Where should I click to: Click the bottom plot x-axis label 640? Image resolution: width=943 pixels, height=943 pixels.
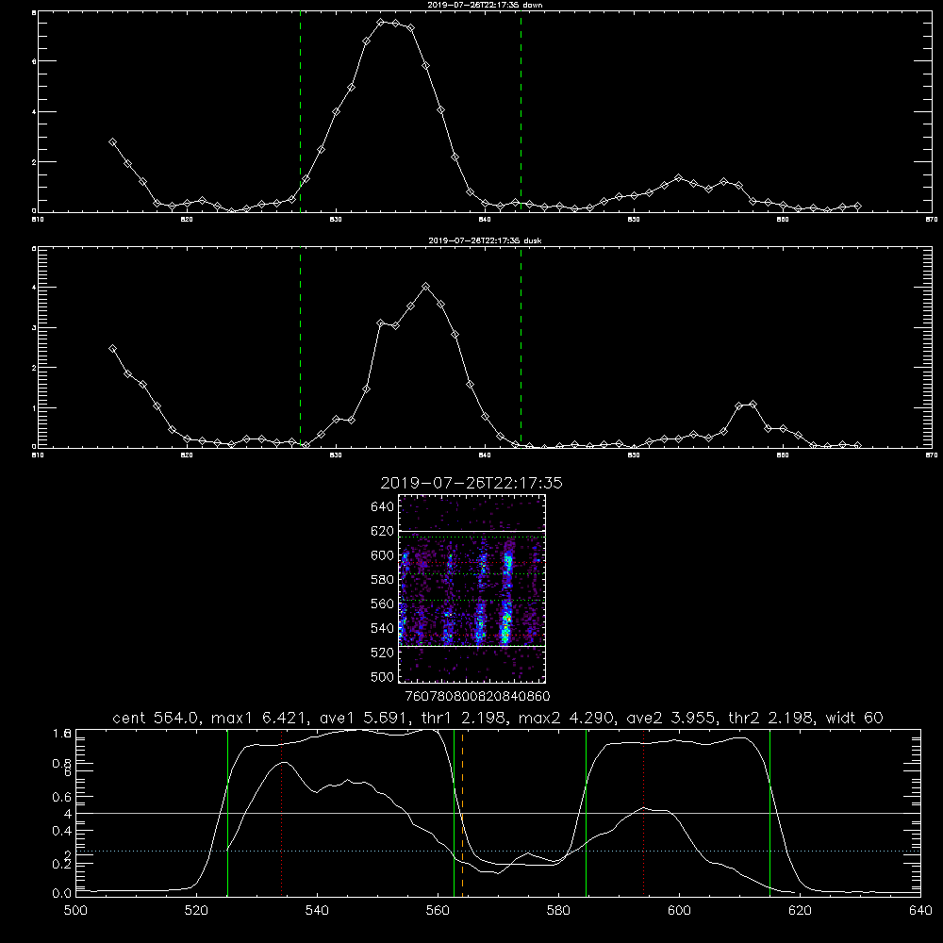920,910
